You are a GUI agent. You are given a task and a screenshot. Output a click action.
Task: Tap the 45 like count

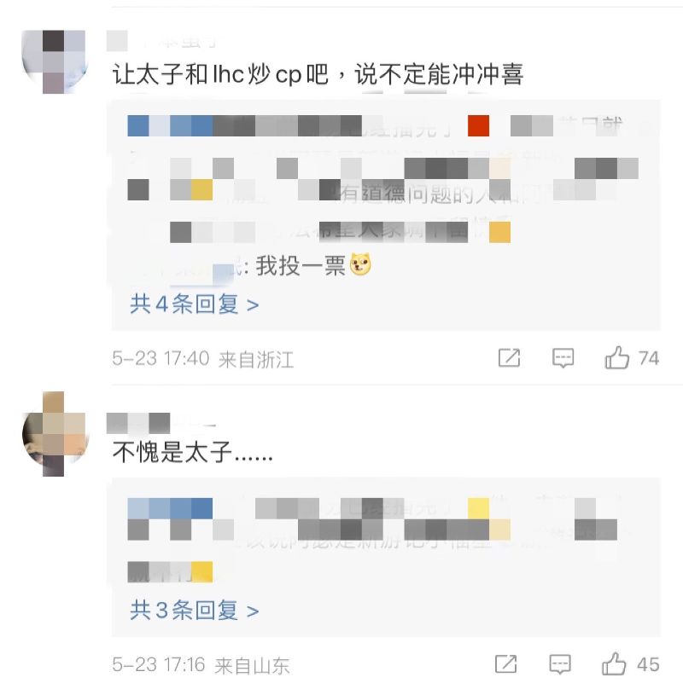tap(648, 664)
